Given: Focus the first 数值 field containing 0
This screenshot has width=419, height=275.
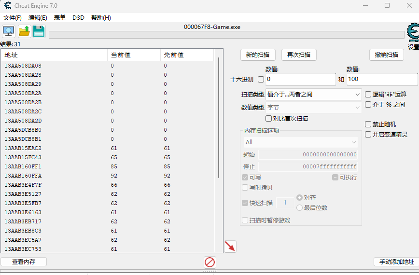Looking at the screenshot, I should pyautogui.click(x=301, y=79).
